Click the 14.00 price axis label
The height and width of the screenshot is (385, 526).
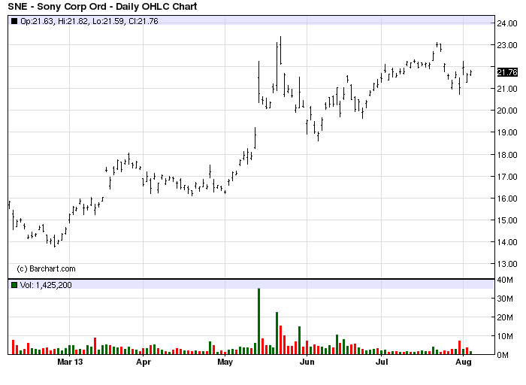pos(507,242)
